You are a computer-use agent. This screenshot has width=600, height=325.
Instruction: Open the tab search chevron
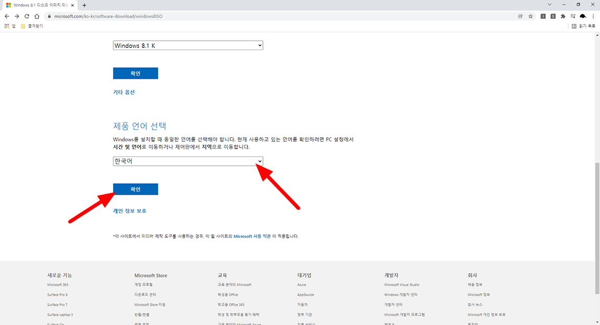[549, 5]
